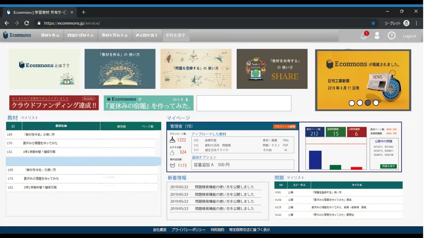The image size is (427, 238).
Task: Click the empty white banner box
Action: pos(243,103)
